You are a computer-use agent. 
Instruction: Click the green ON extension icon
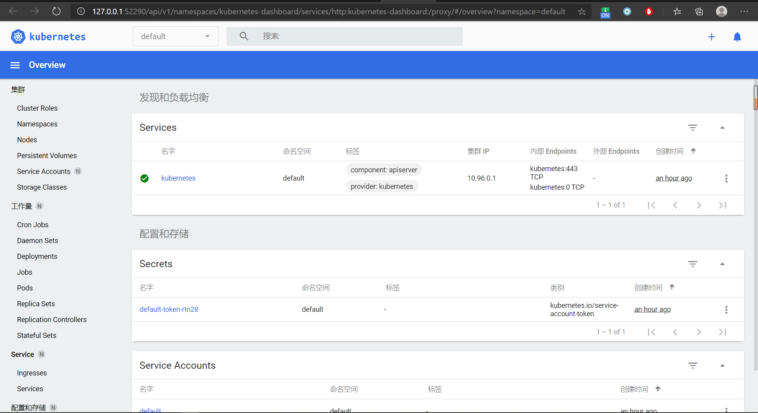point(605,12)
